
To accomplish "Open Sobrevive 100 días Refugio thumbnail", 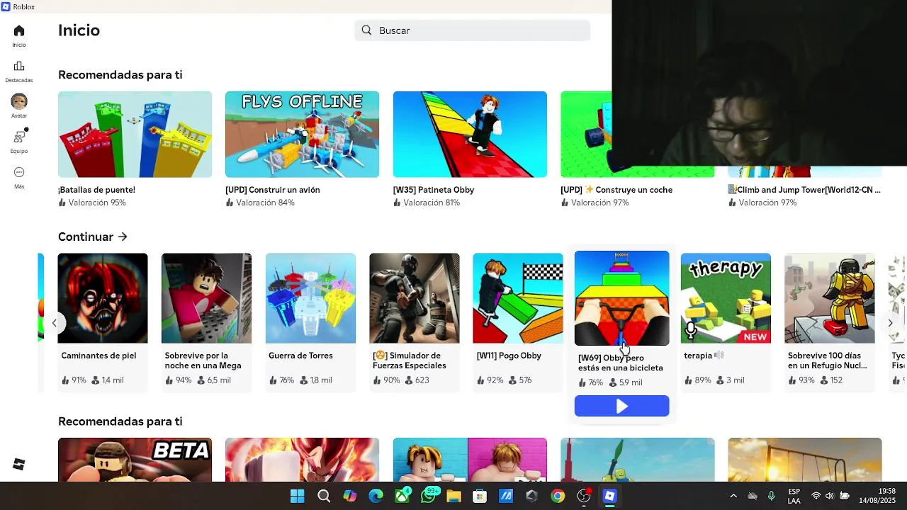I will (x=829, y=298).
